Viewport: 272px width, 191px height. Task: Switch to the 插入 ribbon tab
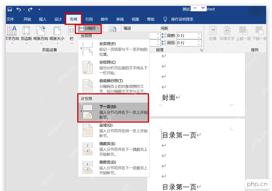(x=43, y=19)
